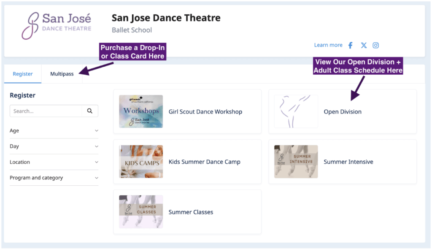Open the Summer Classes card title

click(191, 212)
